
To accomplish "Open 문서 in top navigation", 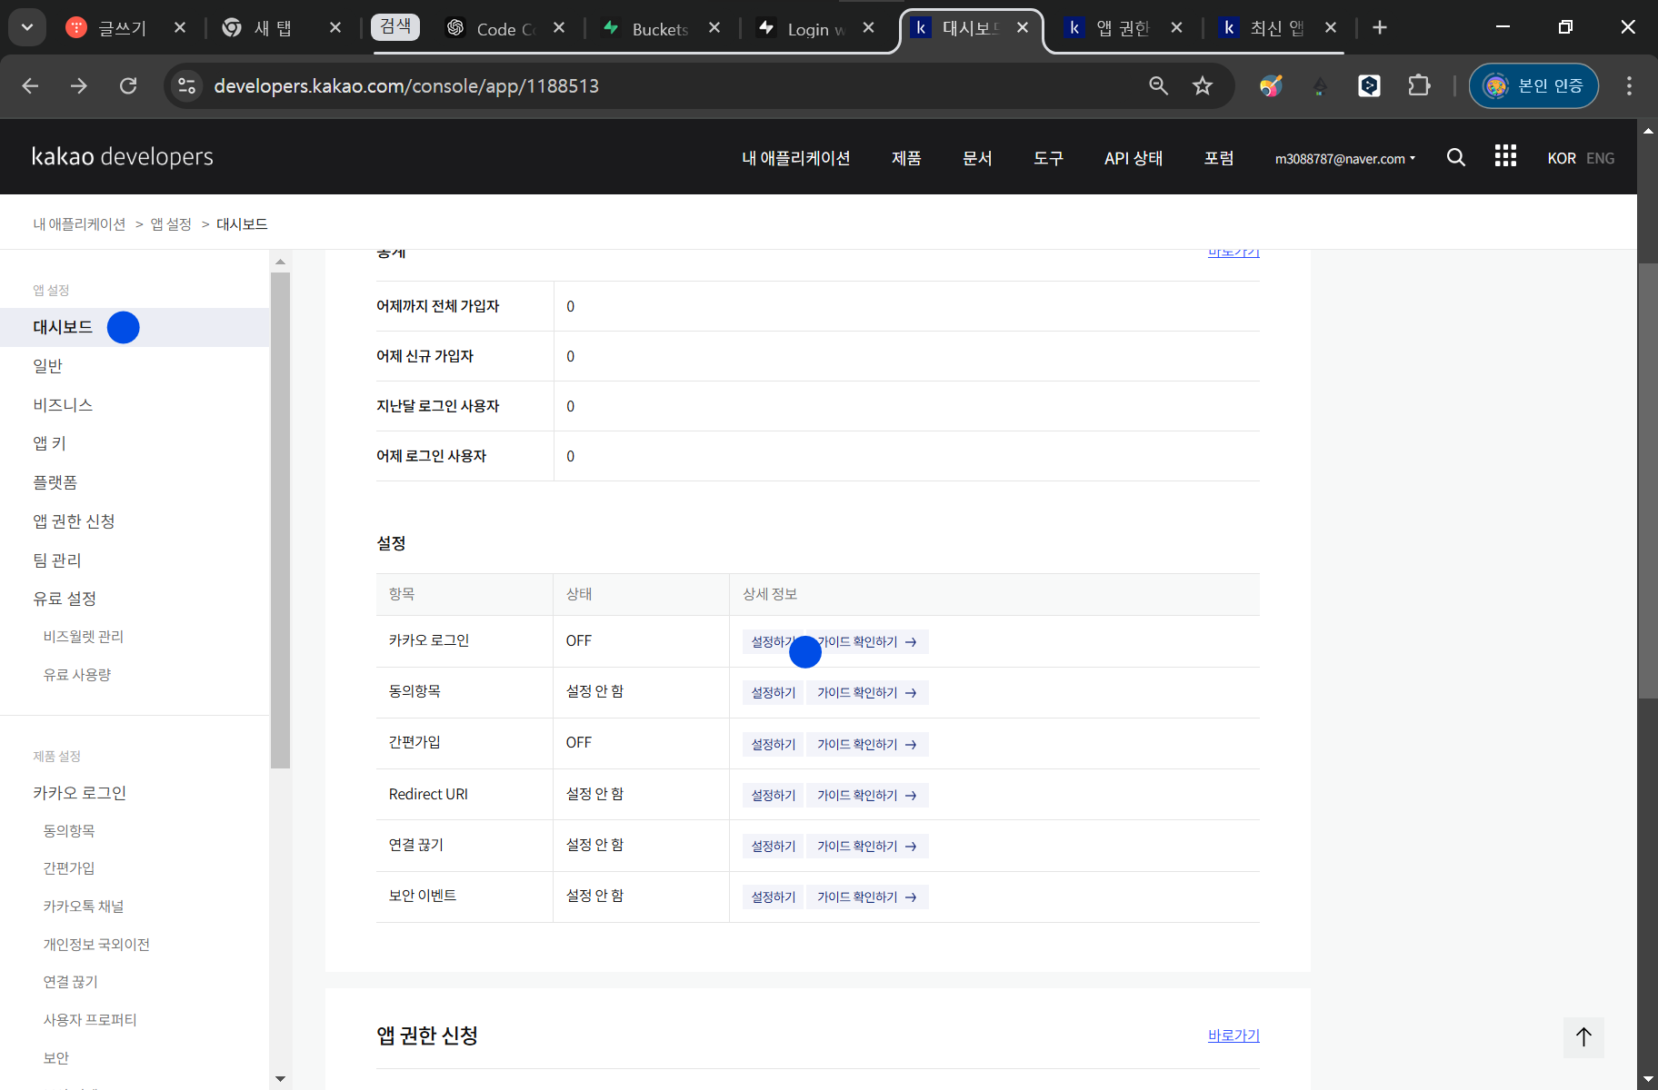I will pyautogui.click(x=977, y=158).
